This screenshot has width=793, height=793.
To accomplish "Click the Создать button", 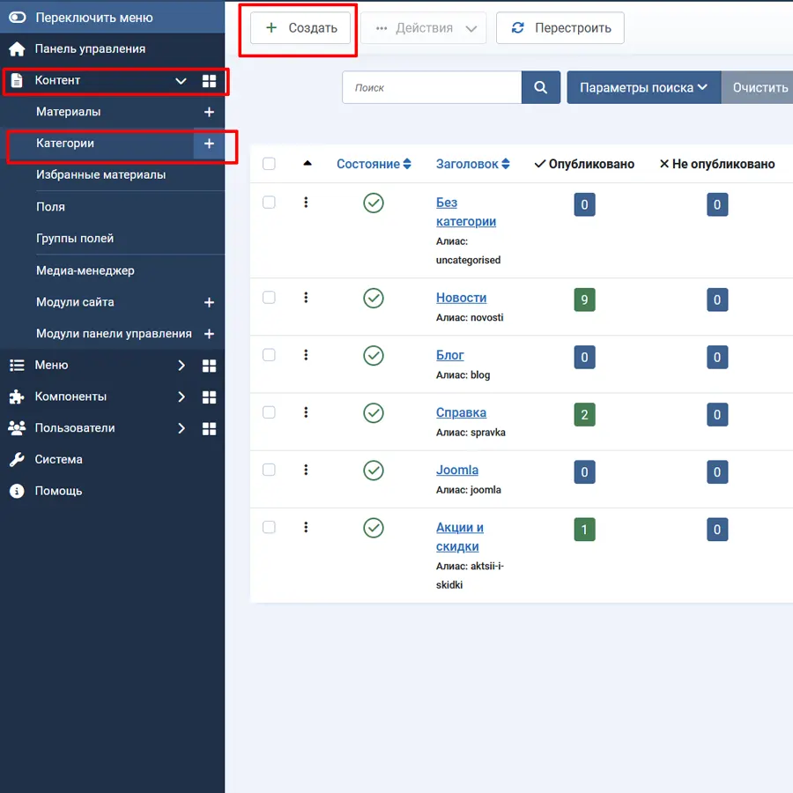I will pyautogui.click(x=300, y=28).
